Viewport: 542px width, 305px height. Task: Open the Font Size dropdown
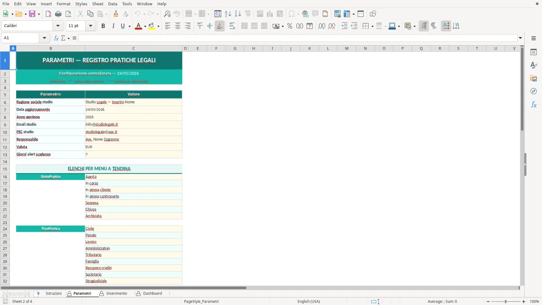(90, 26)
